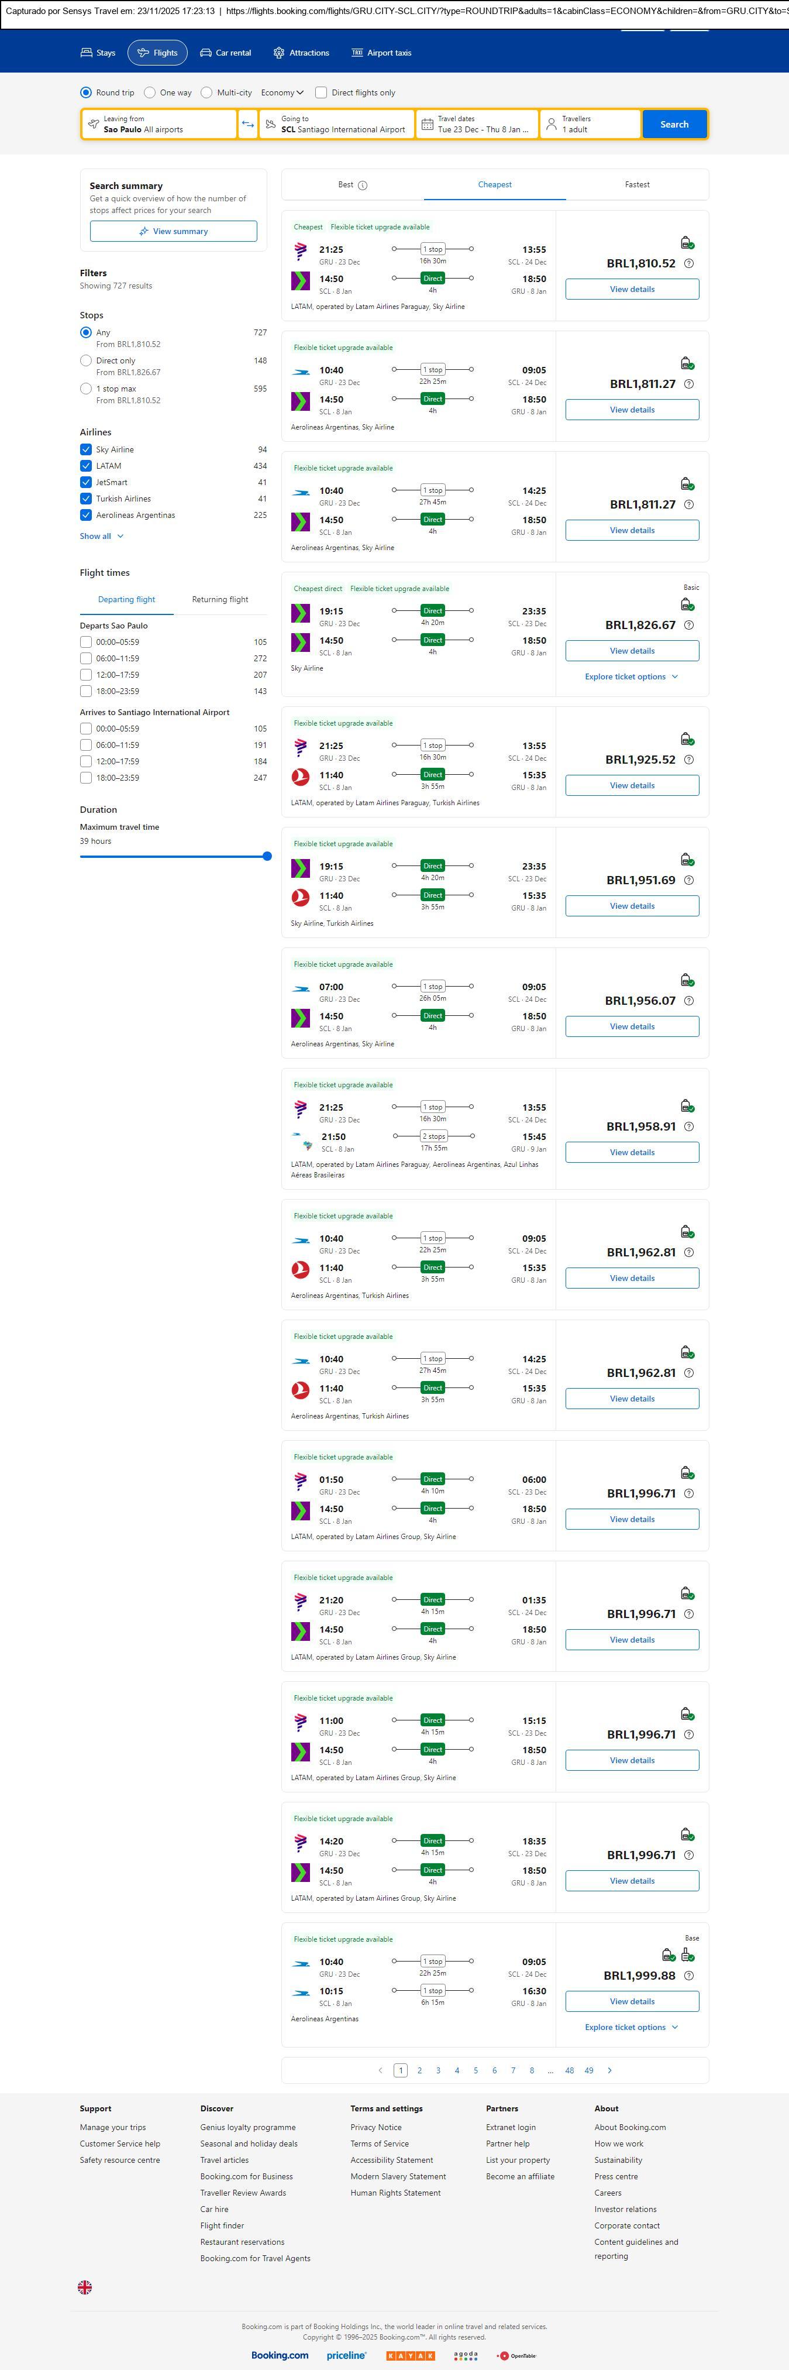Screen dimensions: 789x2370
Task: Click the next page arrow in pagination
Action: coord(609,2070)
